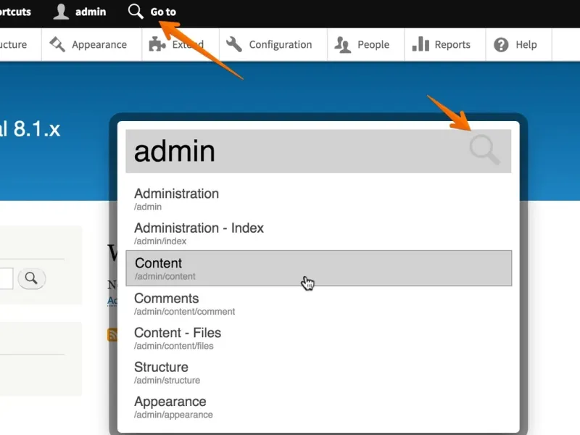Click the People users icon

pos(342,45)
